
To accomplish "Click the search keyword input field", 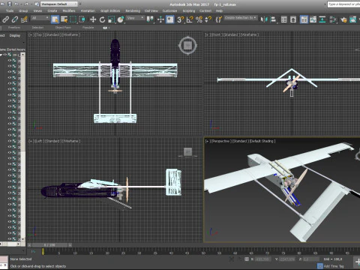I will click(x=344, y=4).
